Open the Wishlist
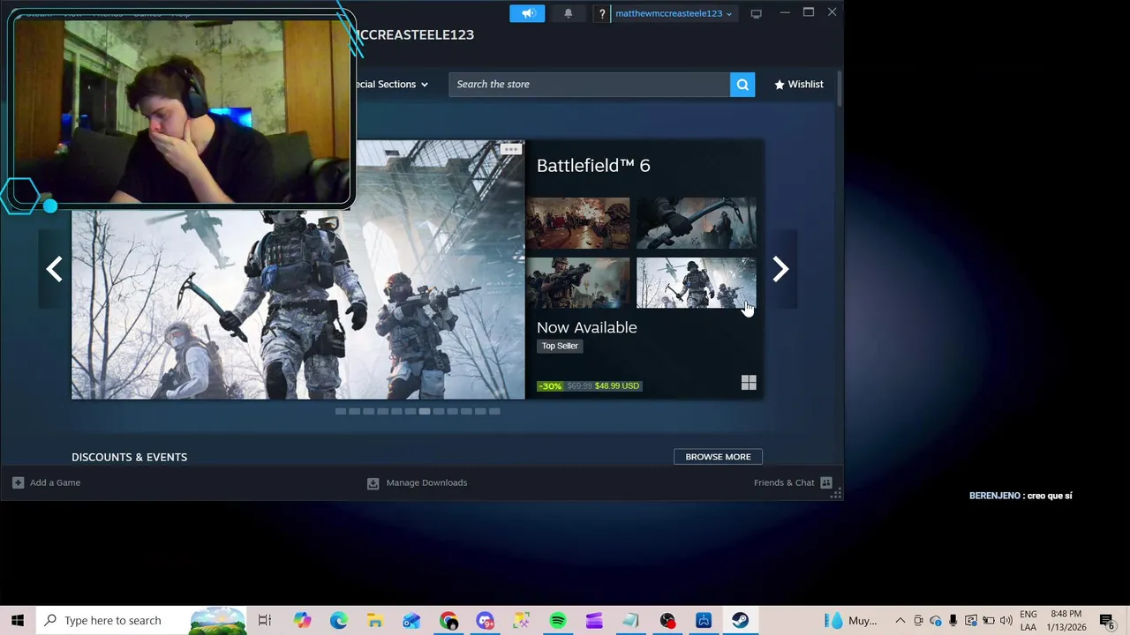The image size is (1130, 635). pyautogui.click(x=799, y=84)
